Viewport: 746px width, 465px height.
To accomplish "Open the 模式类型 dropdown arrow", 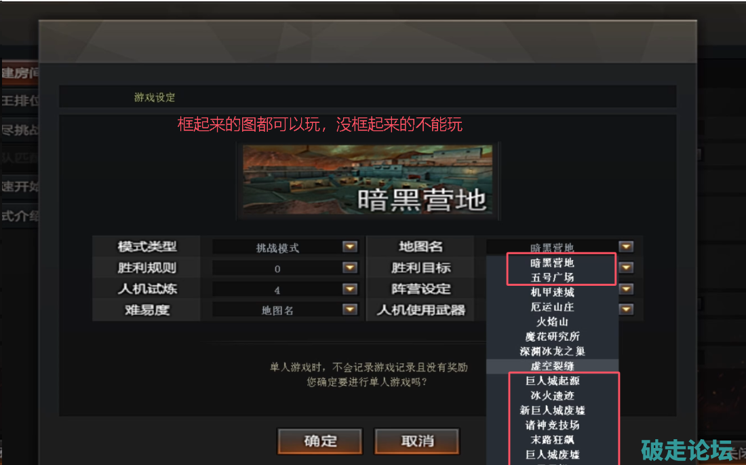I will pyautogui.click(x=350, y=247).
